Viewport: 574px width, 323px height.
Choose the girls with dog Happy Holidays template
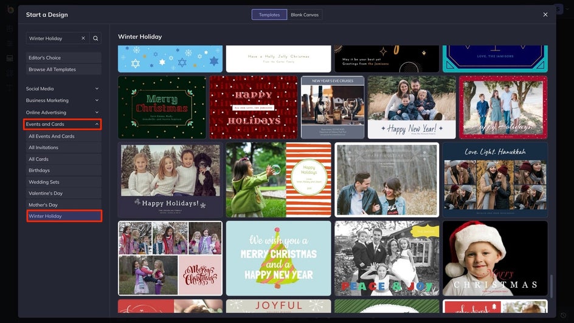(x=170, y=180)
